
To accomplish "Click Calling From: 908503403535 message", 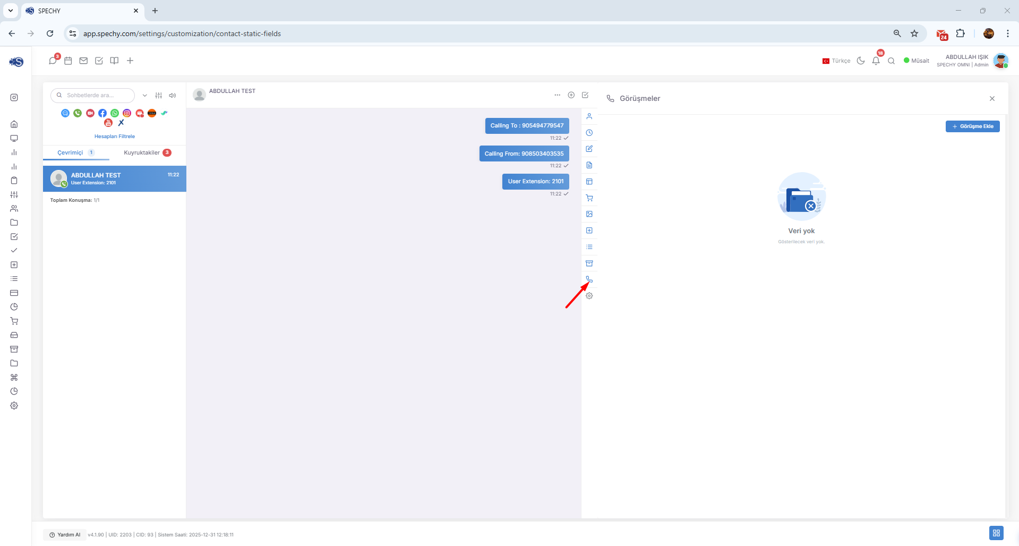I will 524,153.
